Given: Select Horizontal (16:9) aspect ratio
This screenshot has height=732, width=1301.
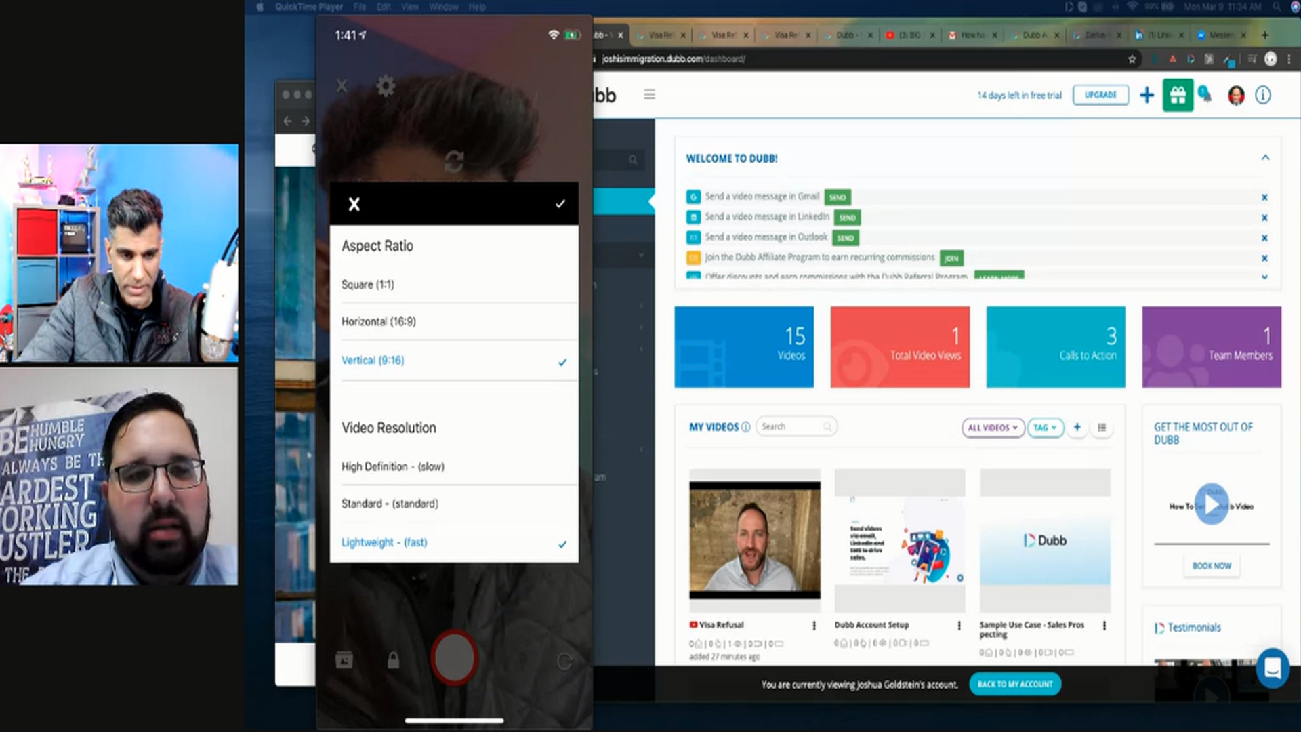Looking at the screenshot, I should click(x=454, y=321).
